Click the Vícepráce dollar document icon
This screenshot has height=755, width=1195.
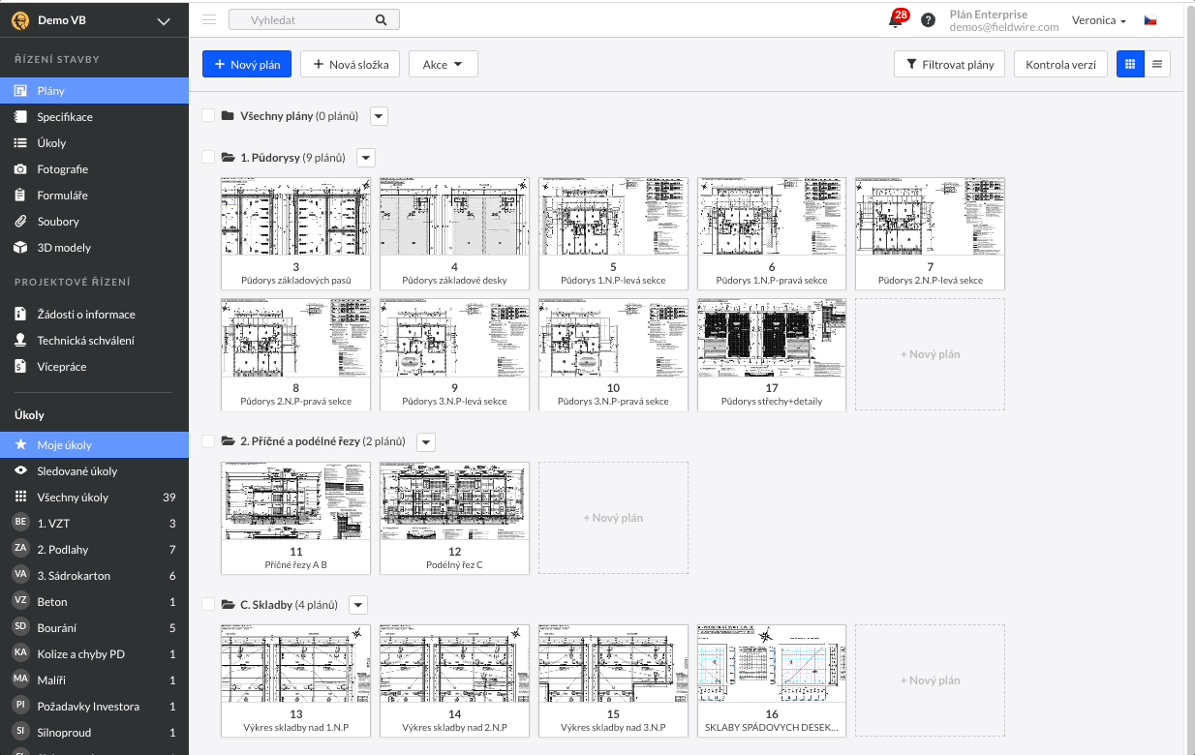click(19, 367)
